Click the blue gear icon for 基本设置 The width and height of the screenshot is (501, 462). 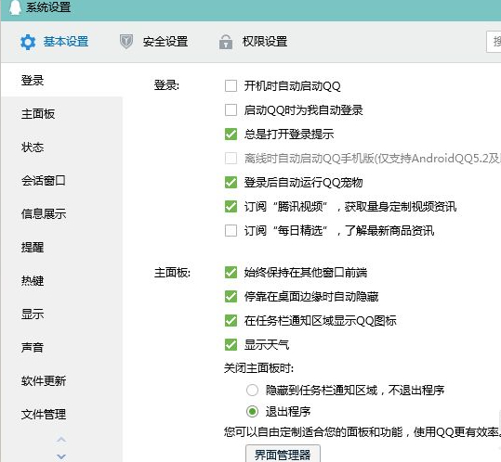(x=28, y=42)
